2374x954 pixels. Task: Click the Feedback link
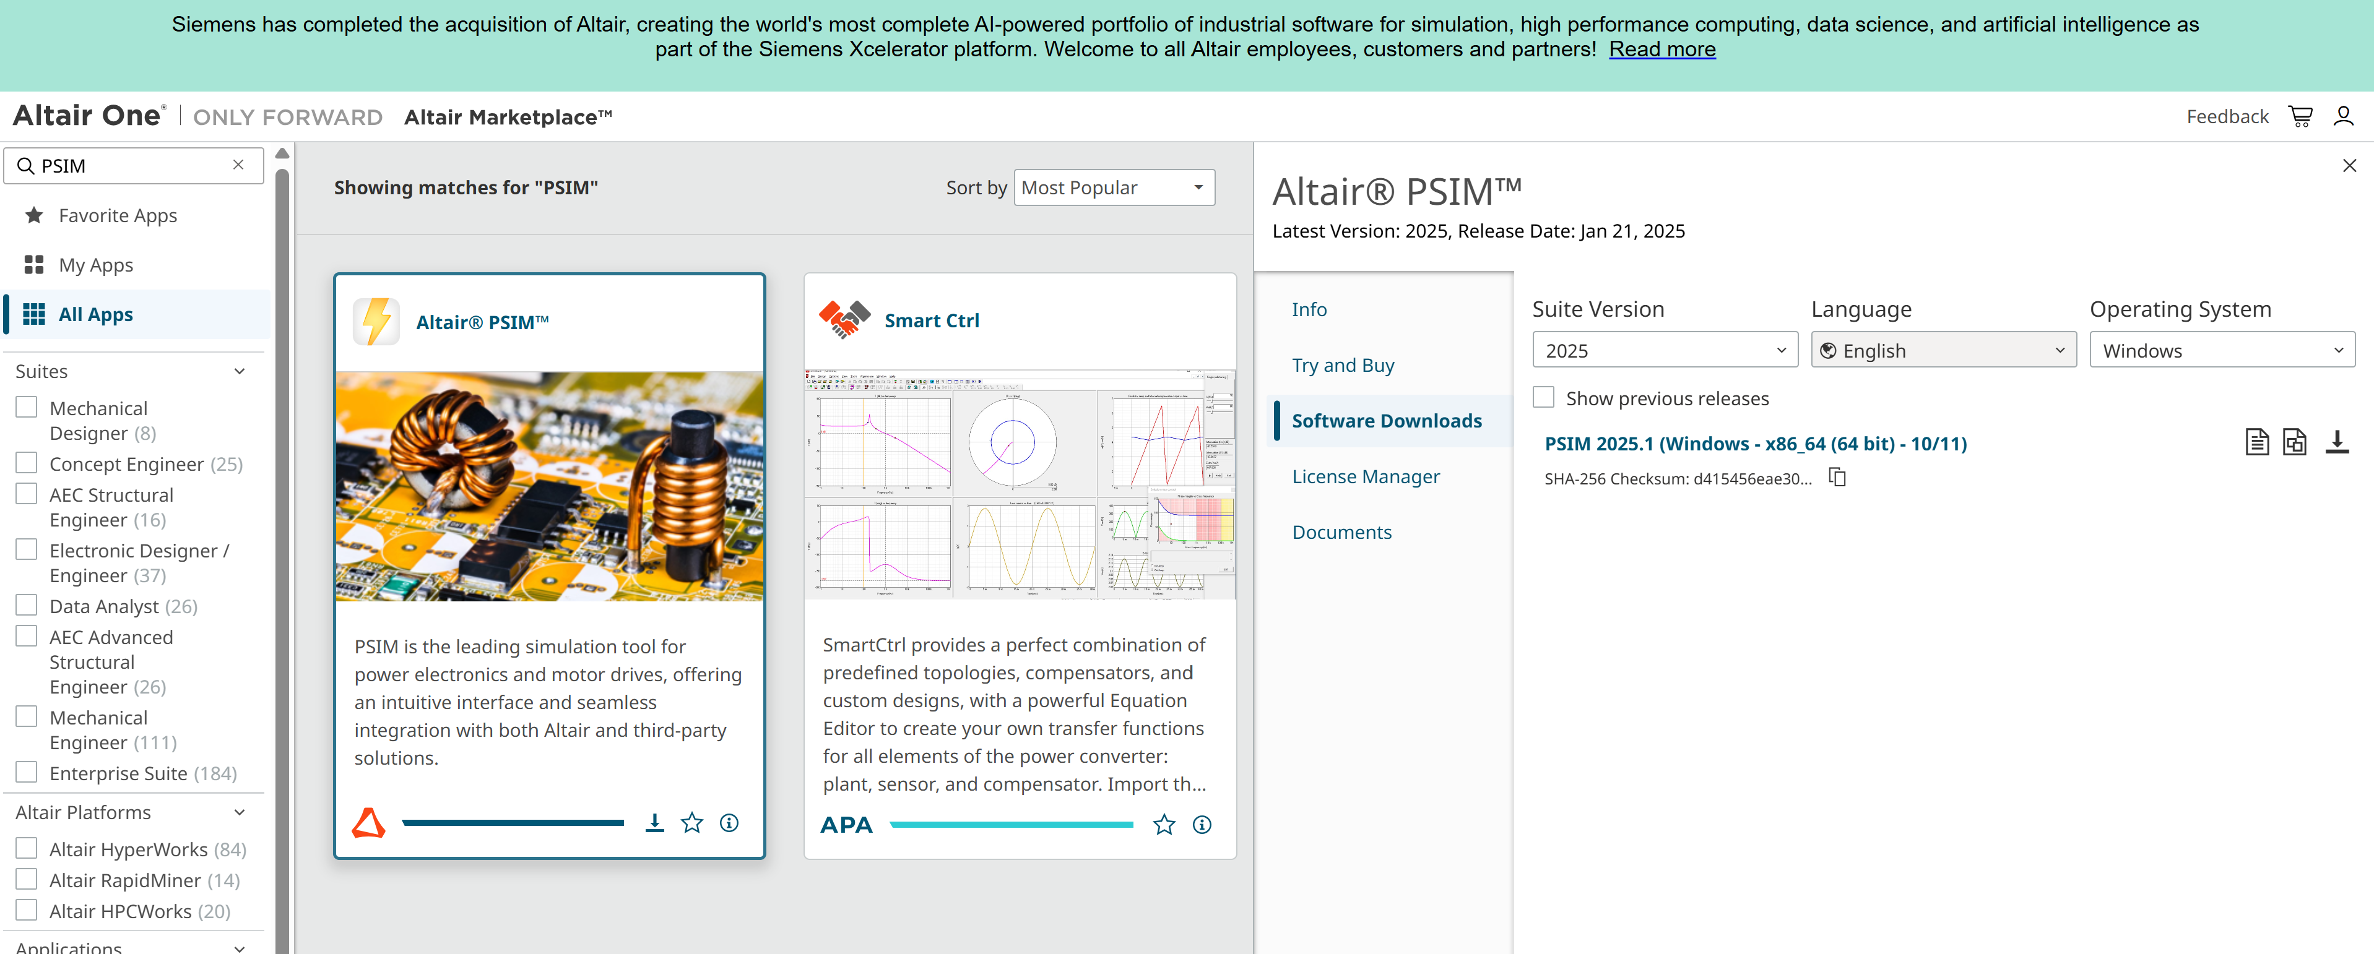click(x=2227, y=116)
